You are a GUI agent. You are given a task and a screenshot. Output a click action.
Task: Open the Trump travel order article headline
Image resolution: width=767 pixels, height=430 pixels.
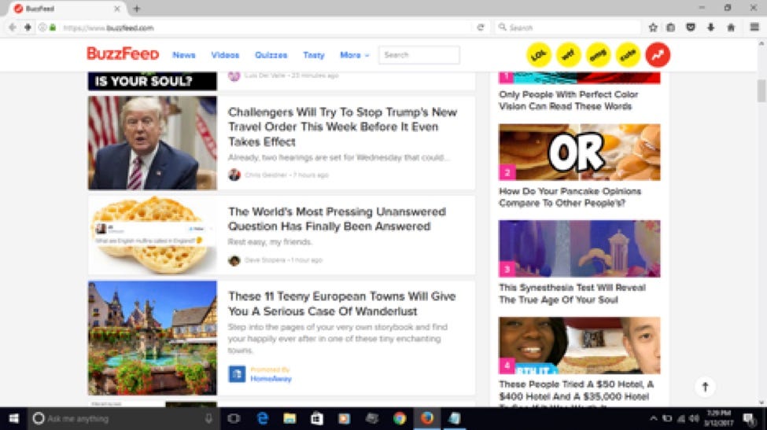[342, 127]
